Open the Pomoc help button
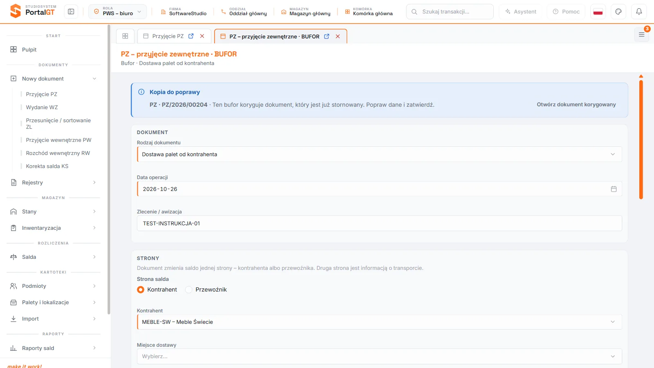 pos(566,11)
